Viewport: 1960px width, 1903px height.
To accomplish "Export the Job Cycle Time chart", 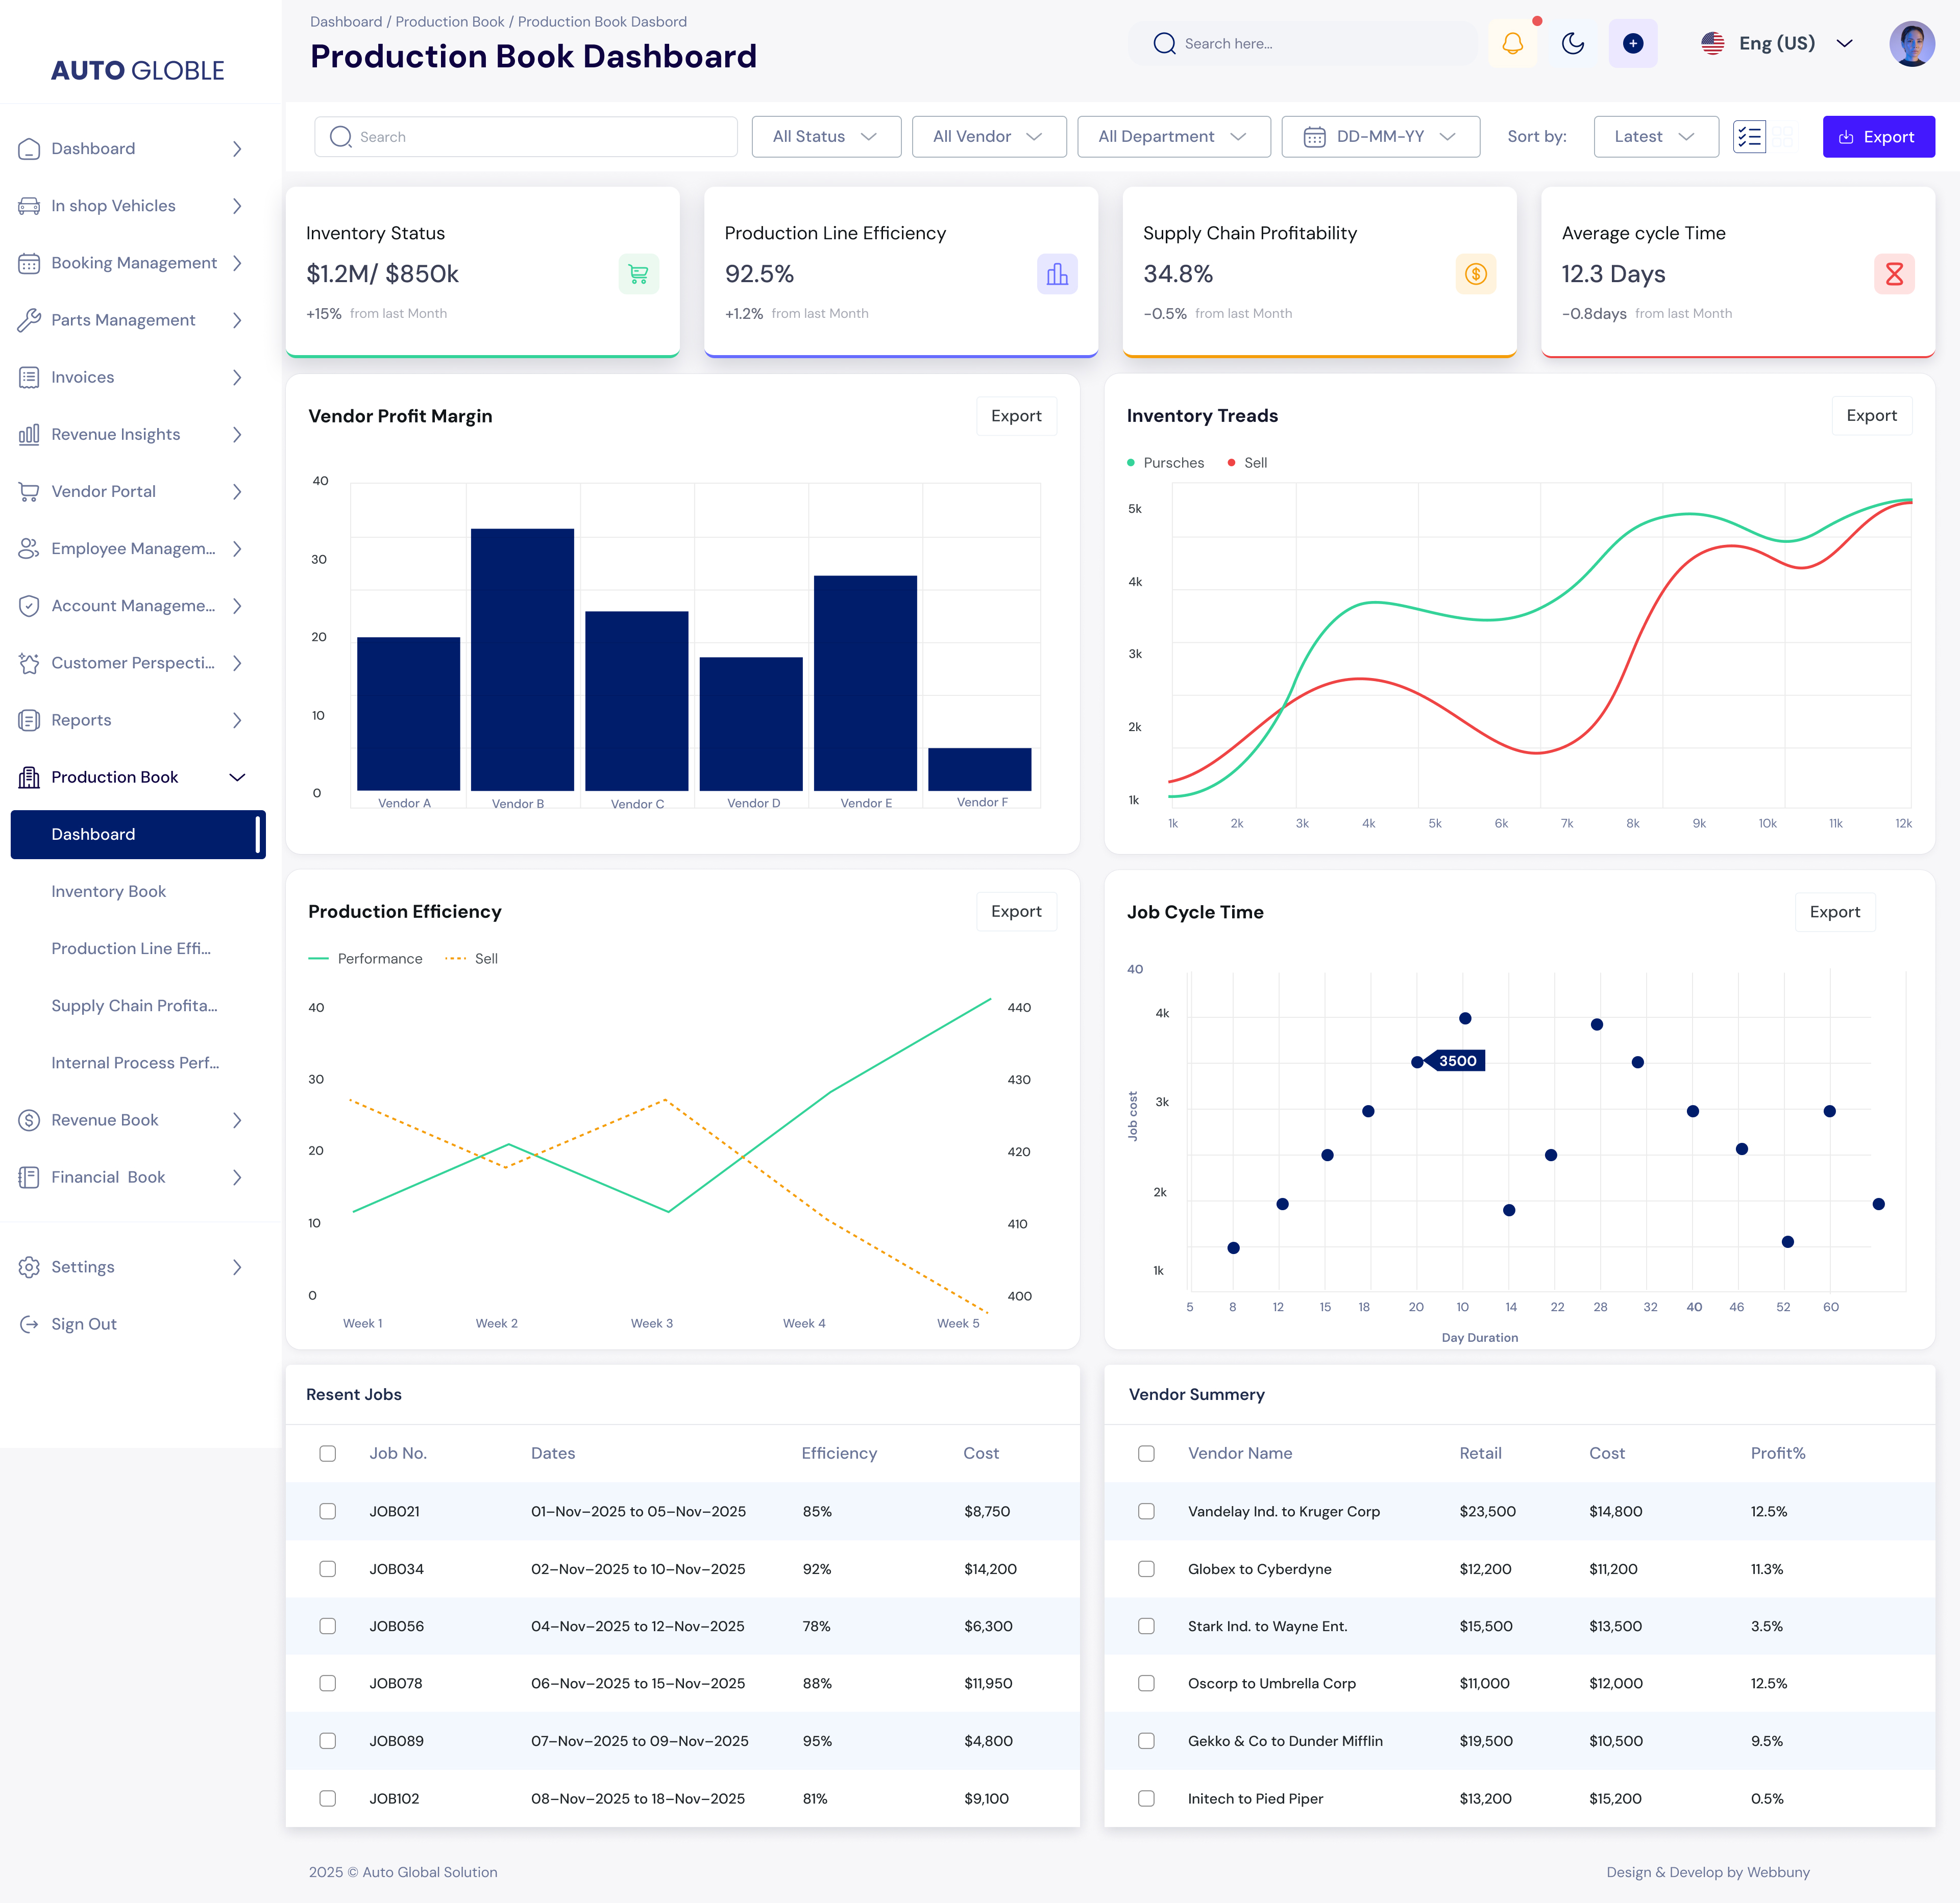I will (1834, 913).
